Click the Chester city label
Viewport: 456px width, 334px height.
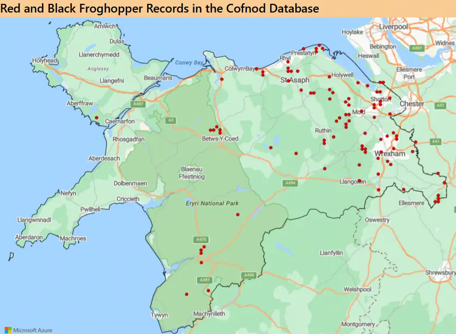411,104
